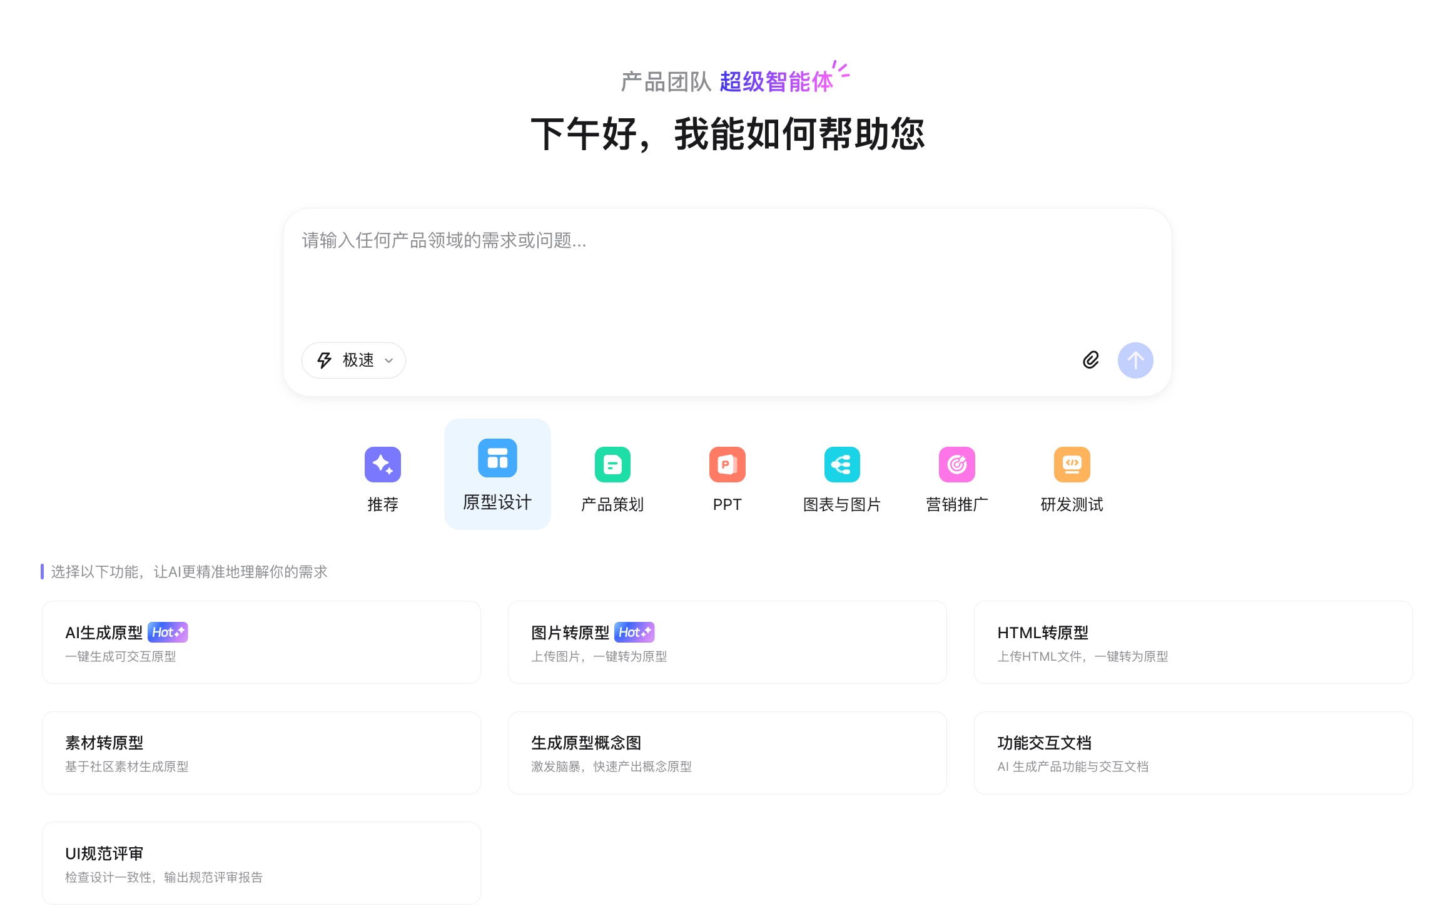1435x916 pixels.
Task: Open the 功能交互文档 feature card
Action: coord(1192,752)
